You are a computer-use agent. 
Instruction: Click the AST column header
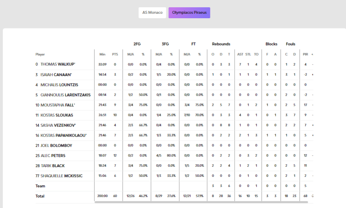tap(240, 54)
